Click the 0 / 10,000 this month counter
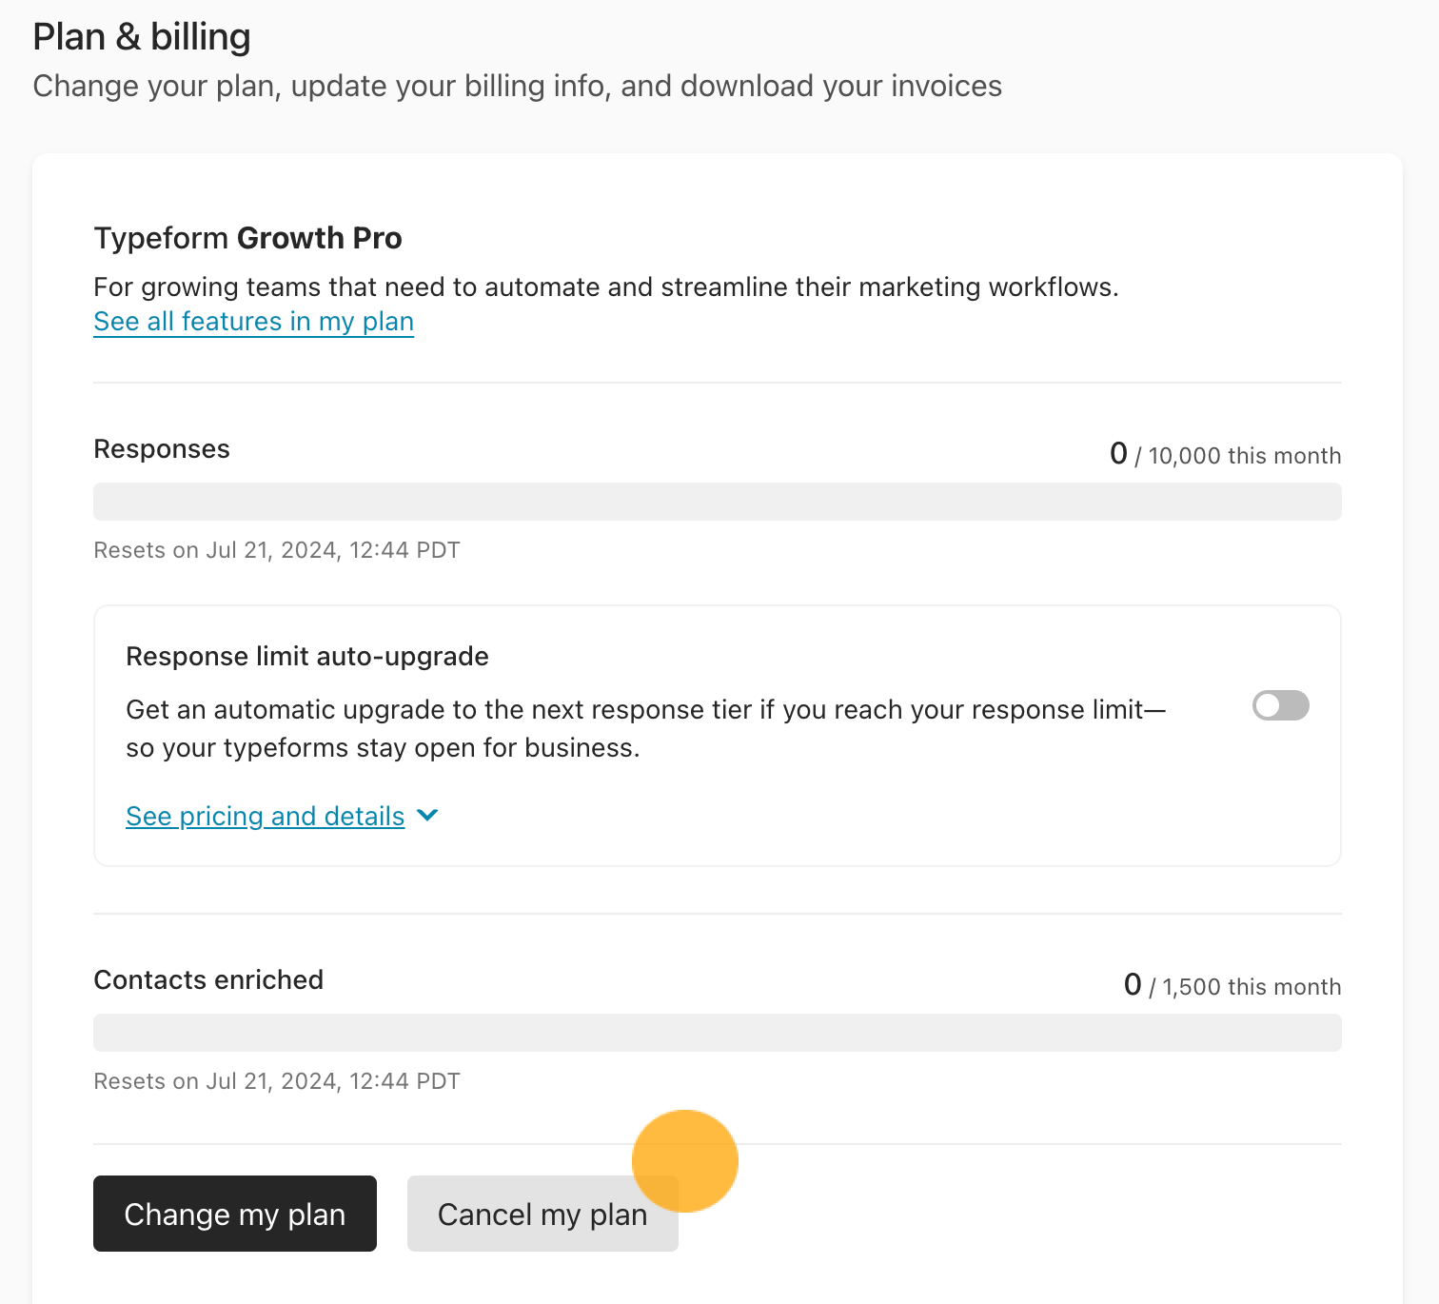The height and width of the screenshot is (1304, 1439). click(x=1225, y=454)
